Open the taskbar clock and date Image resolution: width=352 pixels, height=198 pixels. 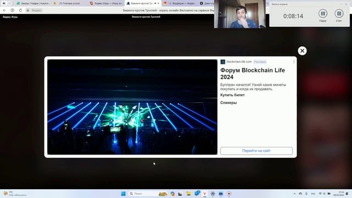click(339, 194)
